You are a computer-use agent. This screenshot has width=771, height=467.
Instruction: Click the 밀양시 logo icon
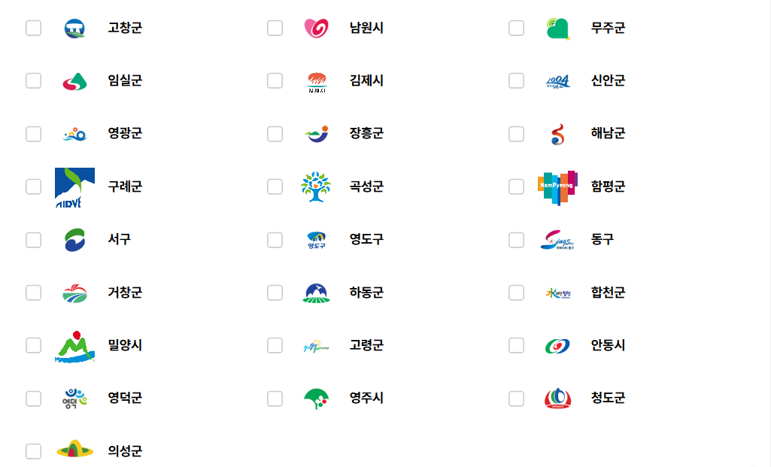click(74, 346)
